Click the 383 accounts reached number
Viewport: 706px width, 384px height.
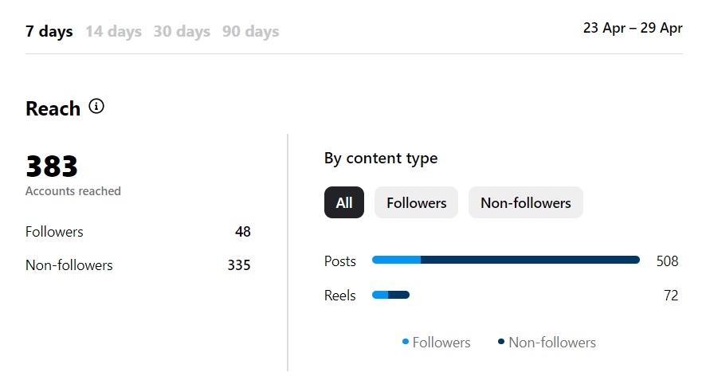point(52,167)
